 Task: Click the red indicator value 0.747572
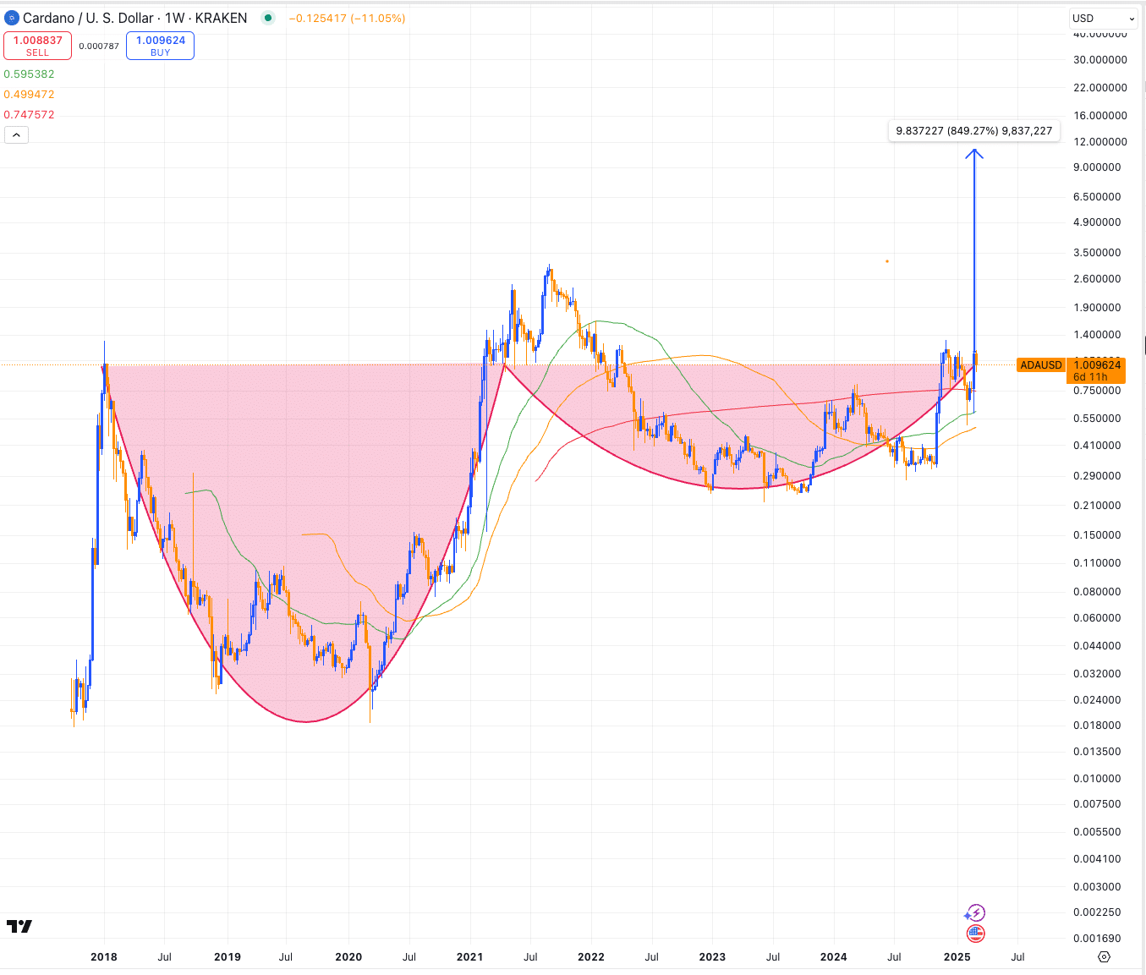click(29, 115)
